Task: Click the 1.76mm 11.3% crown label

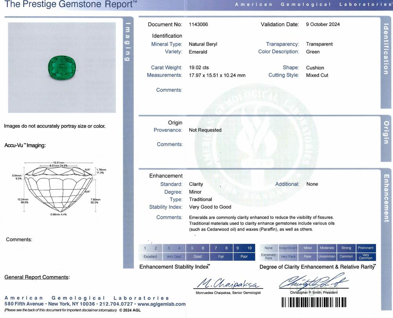Action: tap(101, 171)
